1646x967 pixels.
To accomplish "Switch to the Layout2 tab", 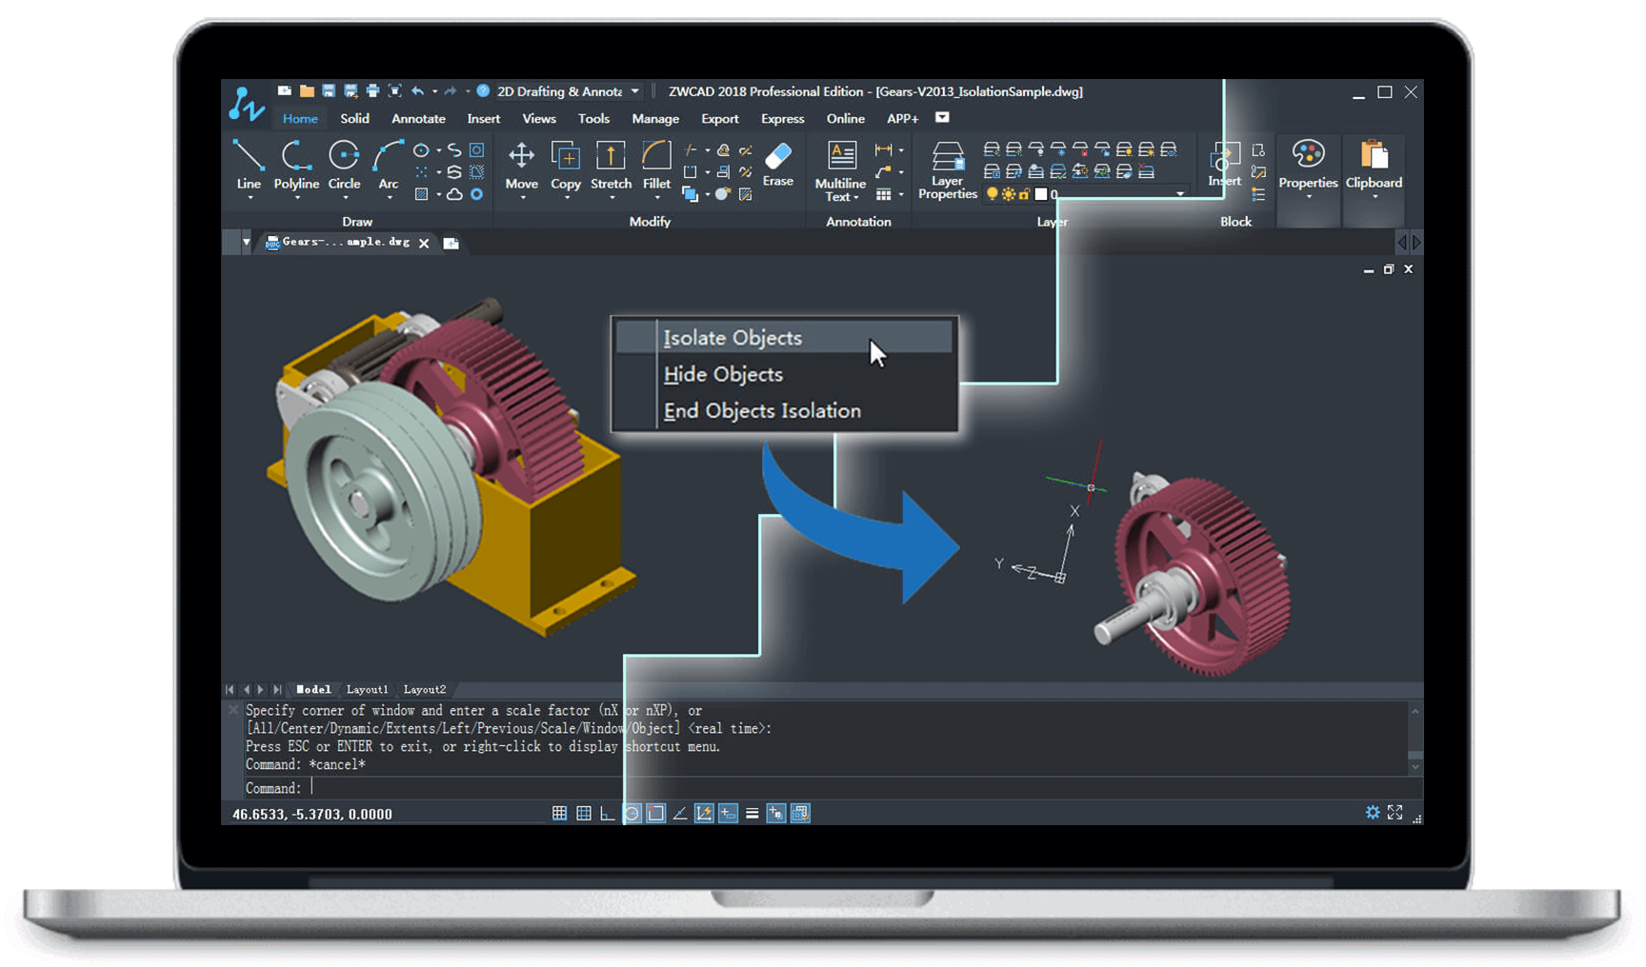I will 425,689.
